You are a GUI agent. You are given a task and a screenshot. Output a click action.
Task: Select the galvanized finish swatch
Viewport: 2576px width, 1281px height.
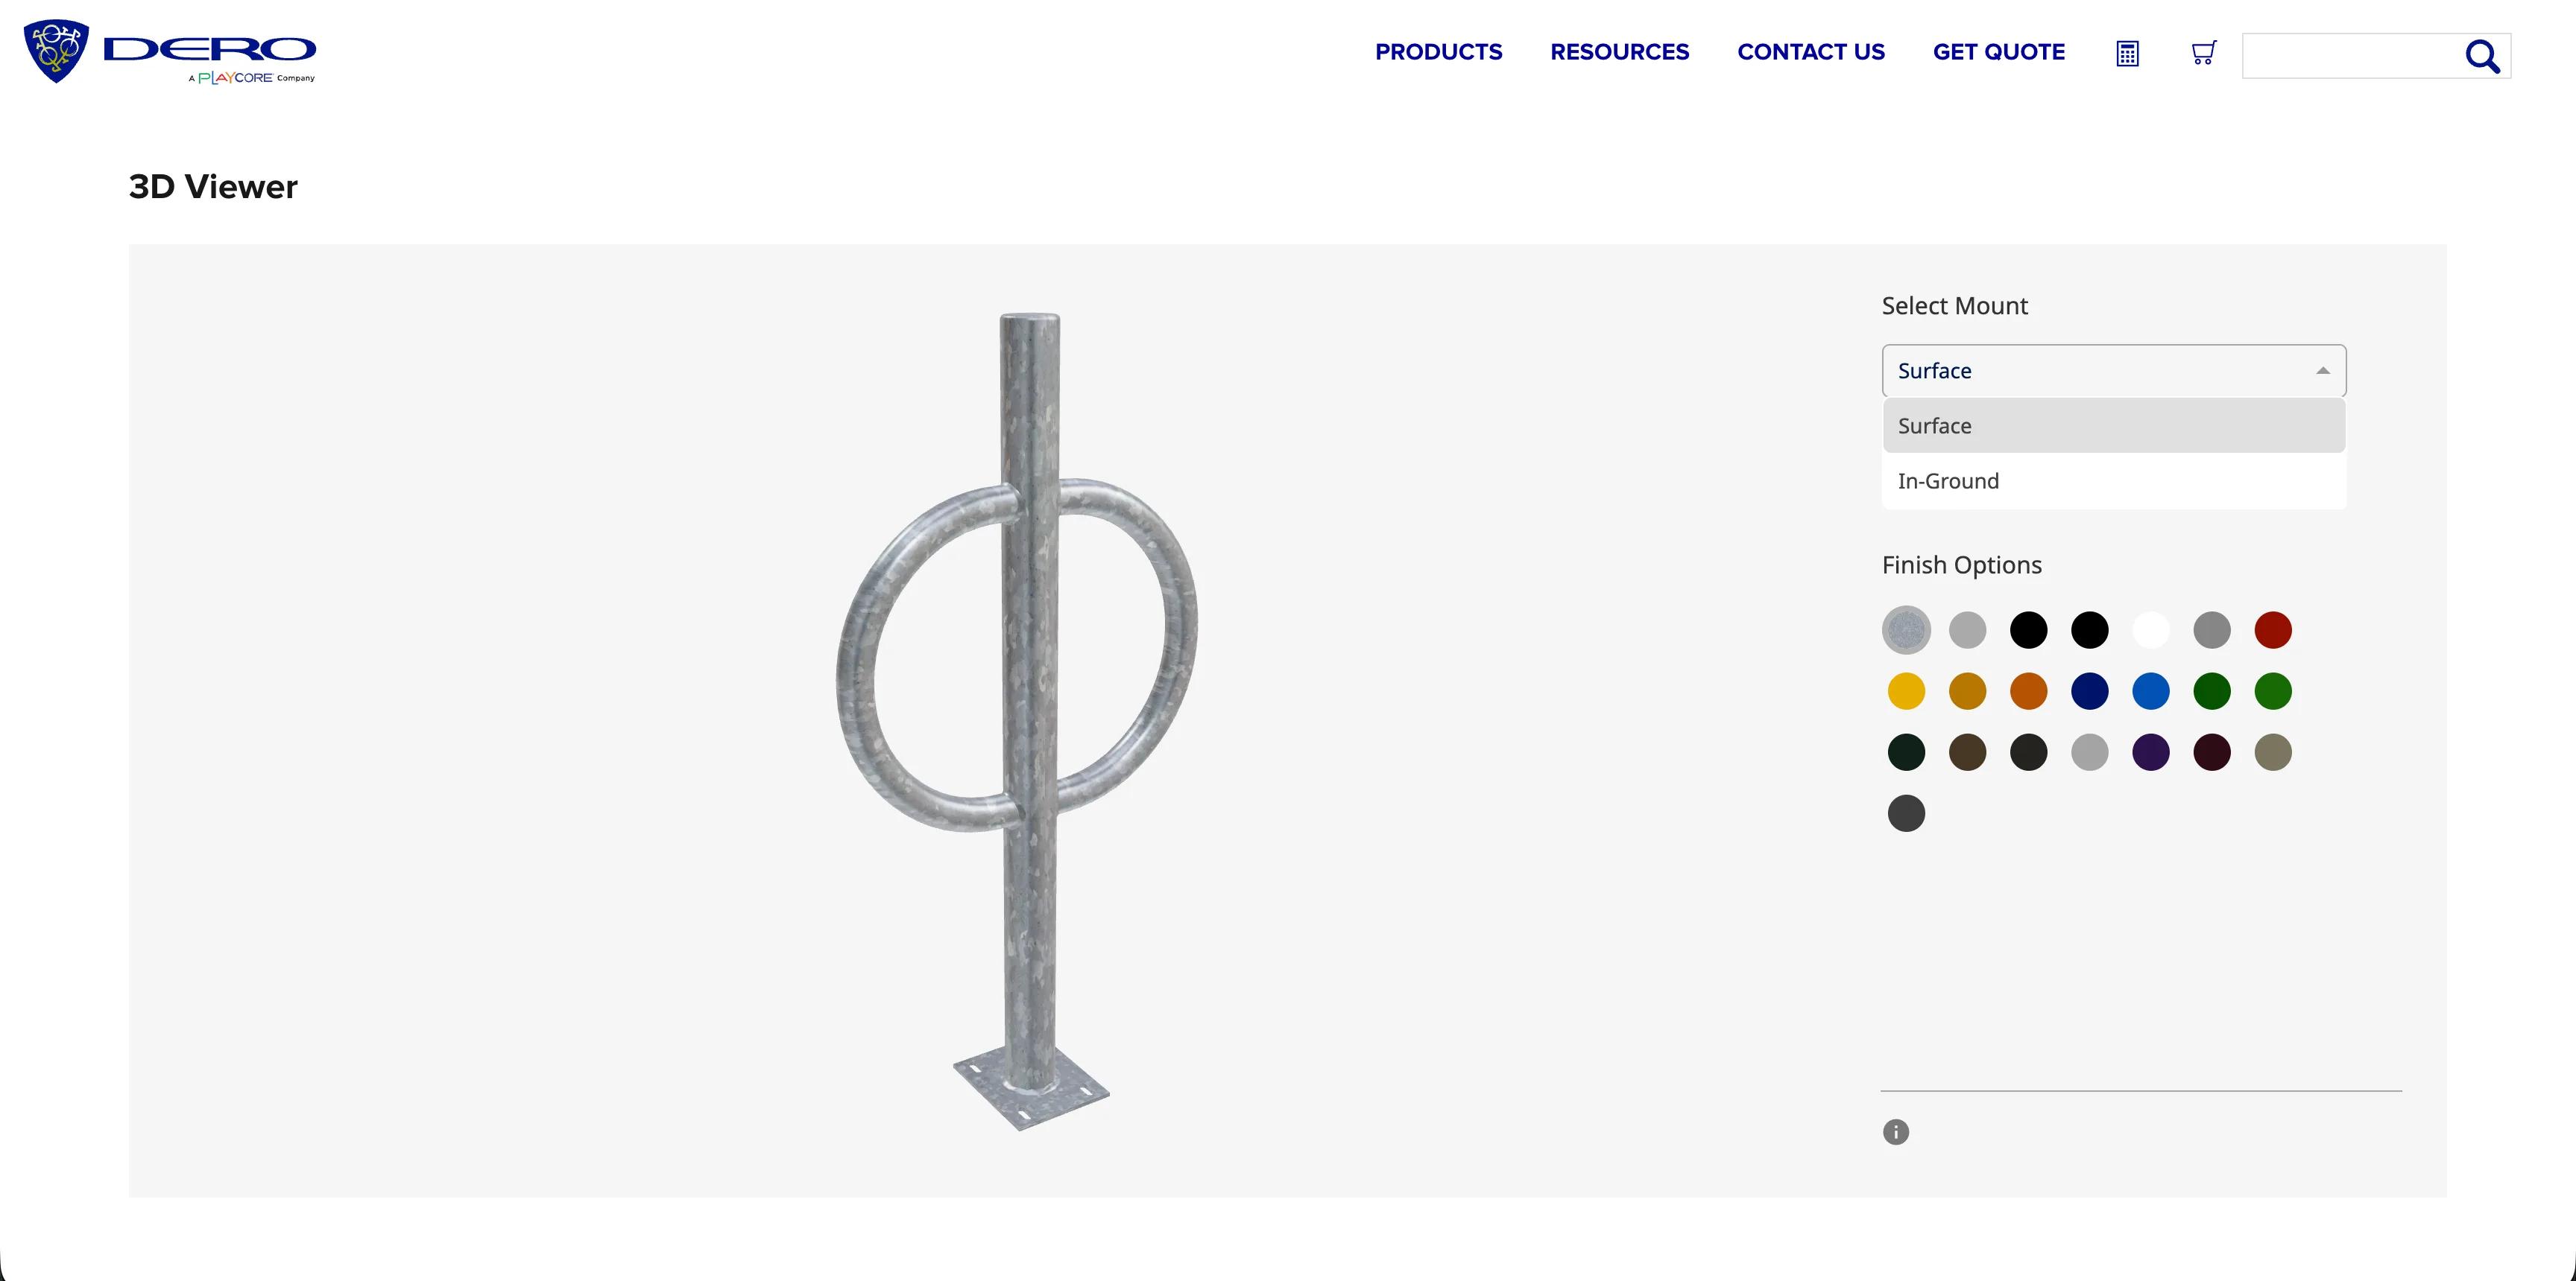1906,631
